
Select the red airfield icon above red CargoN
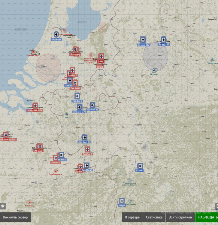click(101, 56)
